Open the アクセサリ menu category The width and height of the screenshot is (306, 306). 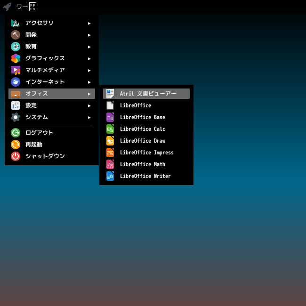52,23
